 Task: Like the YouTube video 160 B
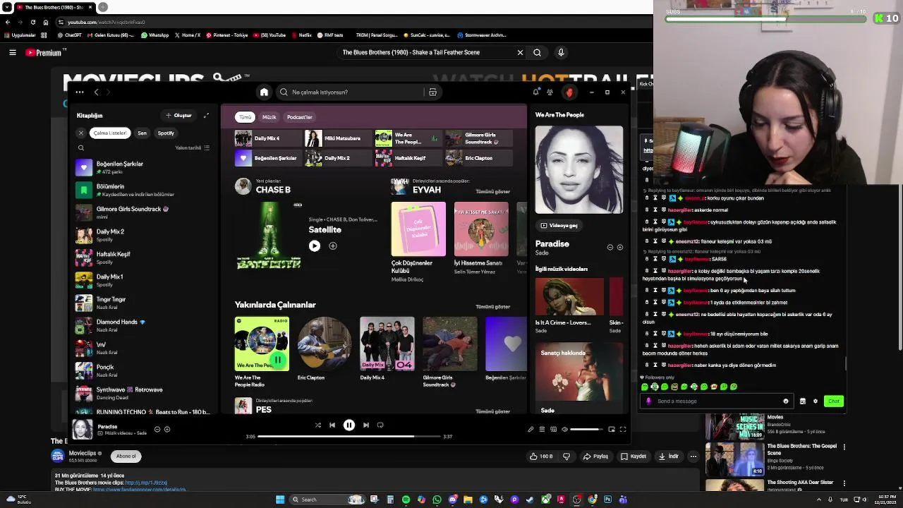click(543, 456)
